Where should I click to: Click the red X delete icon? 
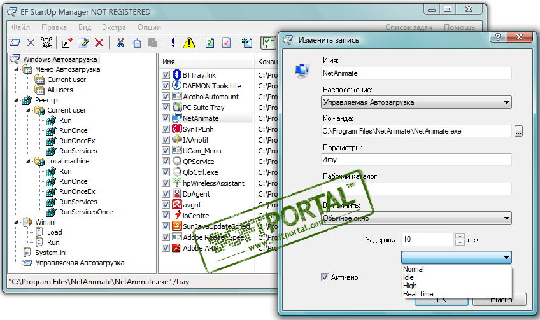pos(99,43)
